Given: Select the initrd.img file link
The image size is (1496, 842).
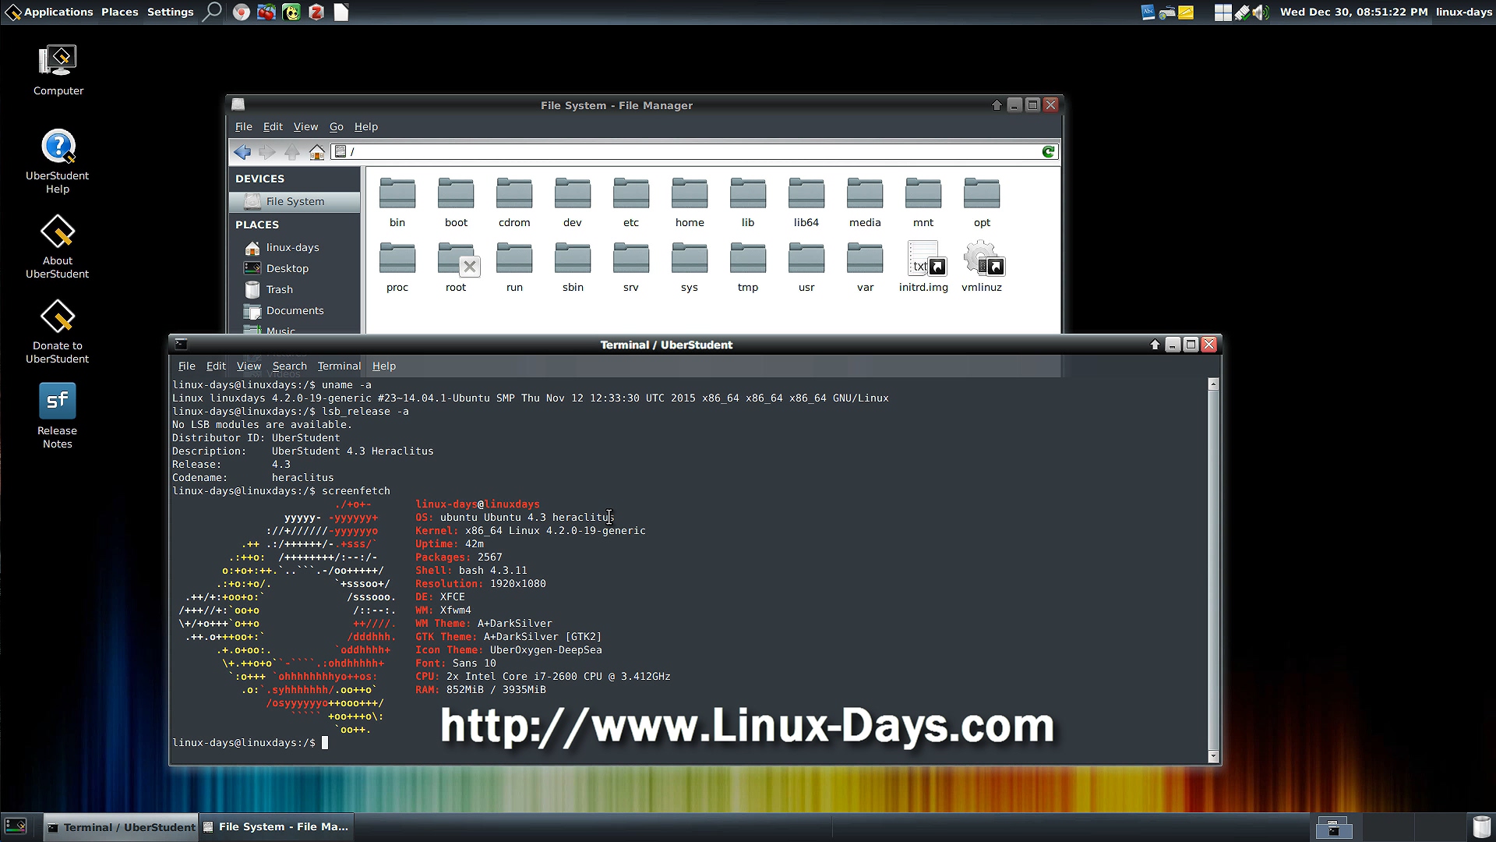Looking at the screenshot, I should coord(924,267).
